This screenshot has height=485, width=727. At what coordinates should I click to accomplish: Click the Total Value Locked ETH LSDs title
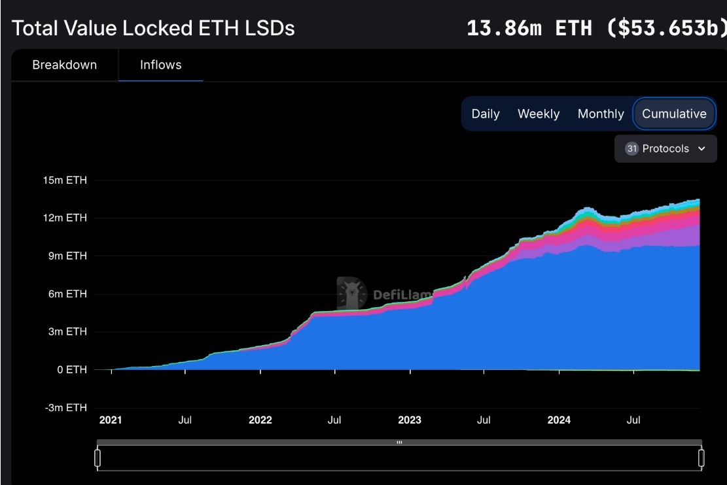point(153,28)
